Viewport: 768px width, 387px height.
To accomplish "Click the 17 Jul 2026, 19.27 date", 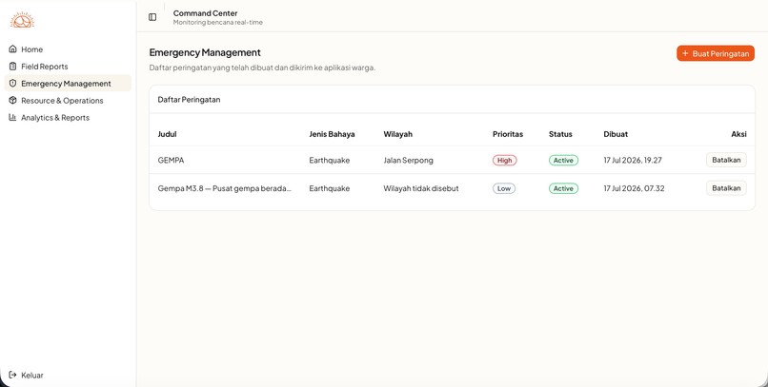I will [x=633, y=161].
